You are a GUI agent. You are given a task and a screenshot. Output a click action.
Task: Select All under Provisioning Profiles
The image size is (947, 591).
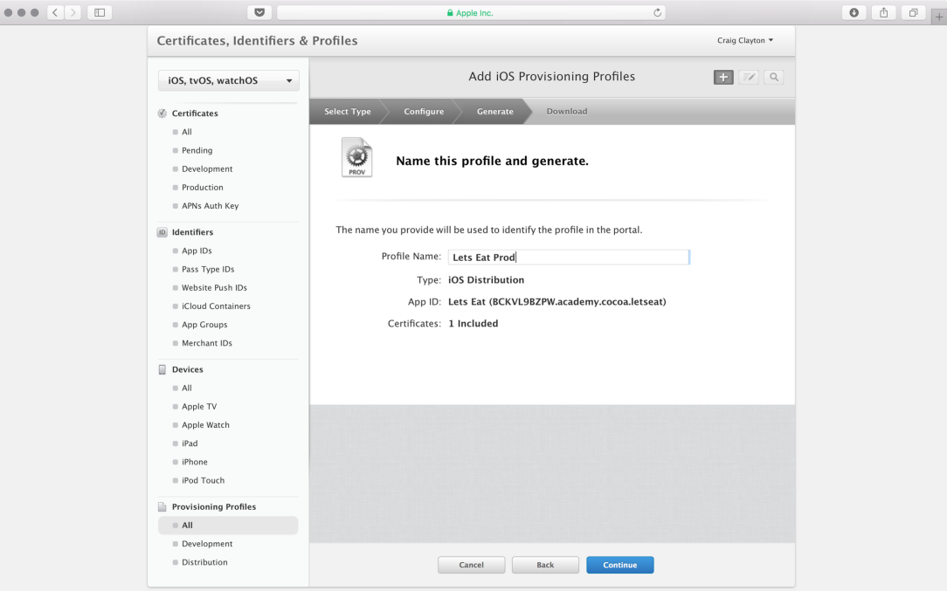click(228, 526)
